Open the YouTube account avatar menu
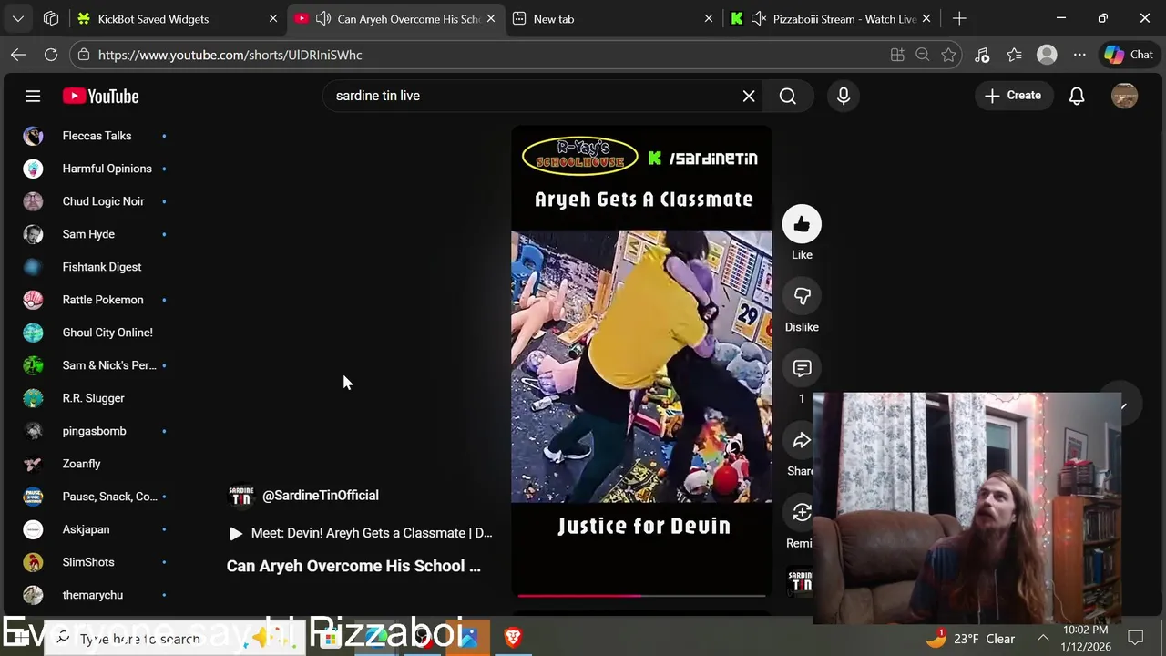The width and height of the screenshot is (1166, 656). (1124, 96)
